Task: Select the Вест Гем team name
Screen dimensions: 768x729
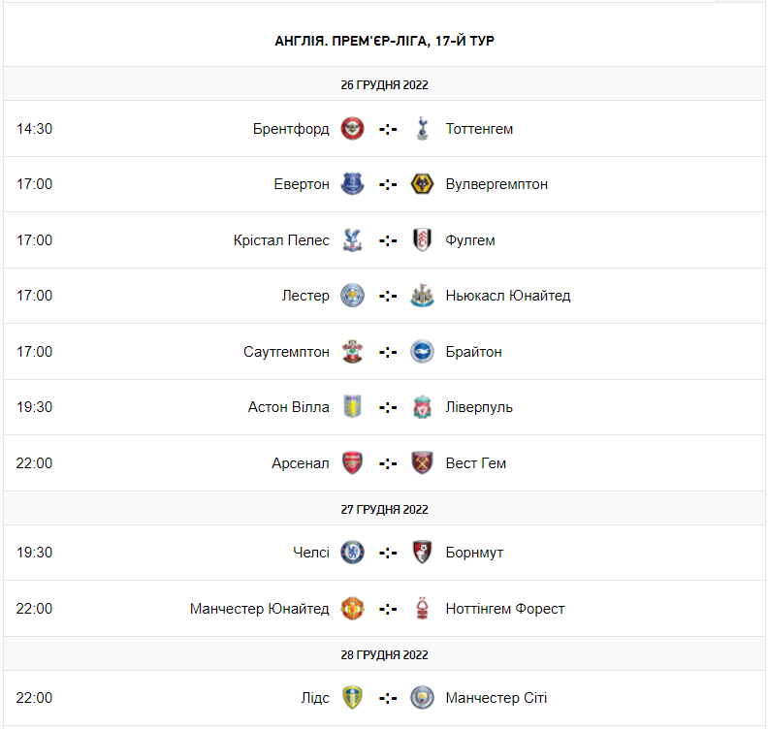Action: pos(476,463)
